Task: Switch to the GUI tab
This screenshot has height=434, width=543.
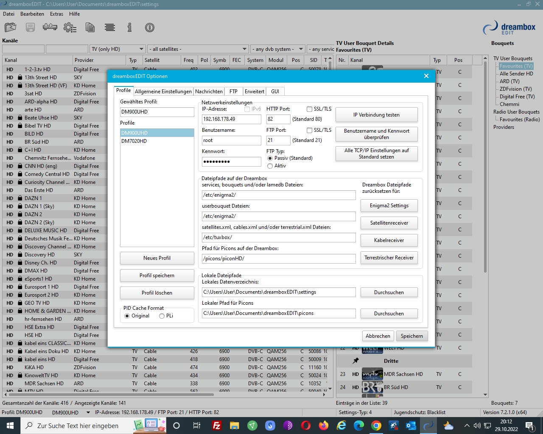Action: coord(275,92)
